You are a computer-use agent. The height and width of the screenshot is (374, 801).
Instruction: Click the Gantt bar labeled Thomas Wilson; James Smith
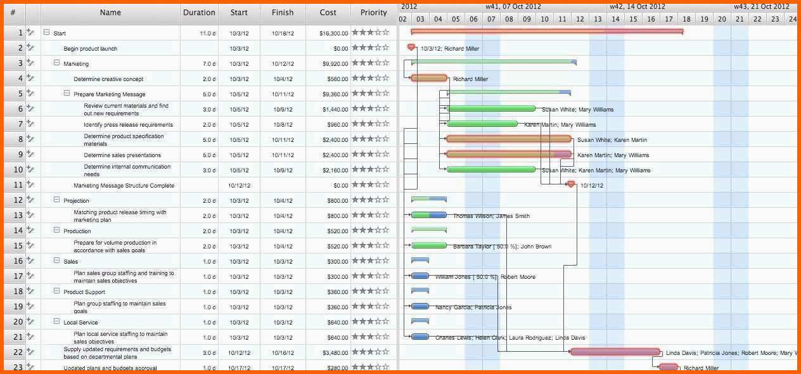coord(429,215)
